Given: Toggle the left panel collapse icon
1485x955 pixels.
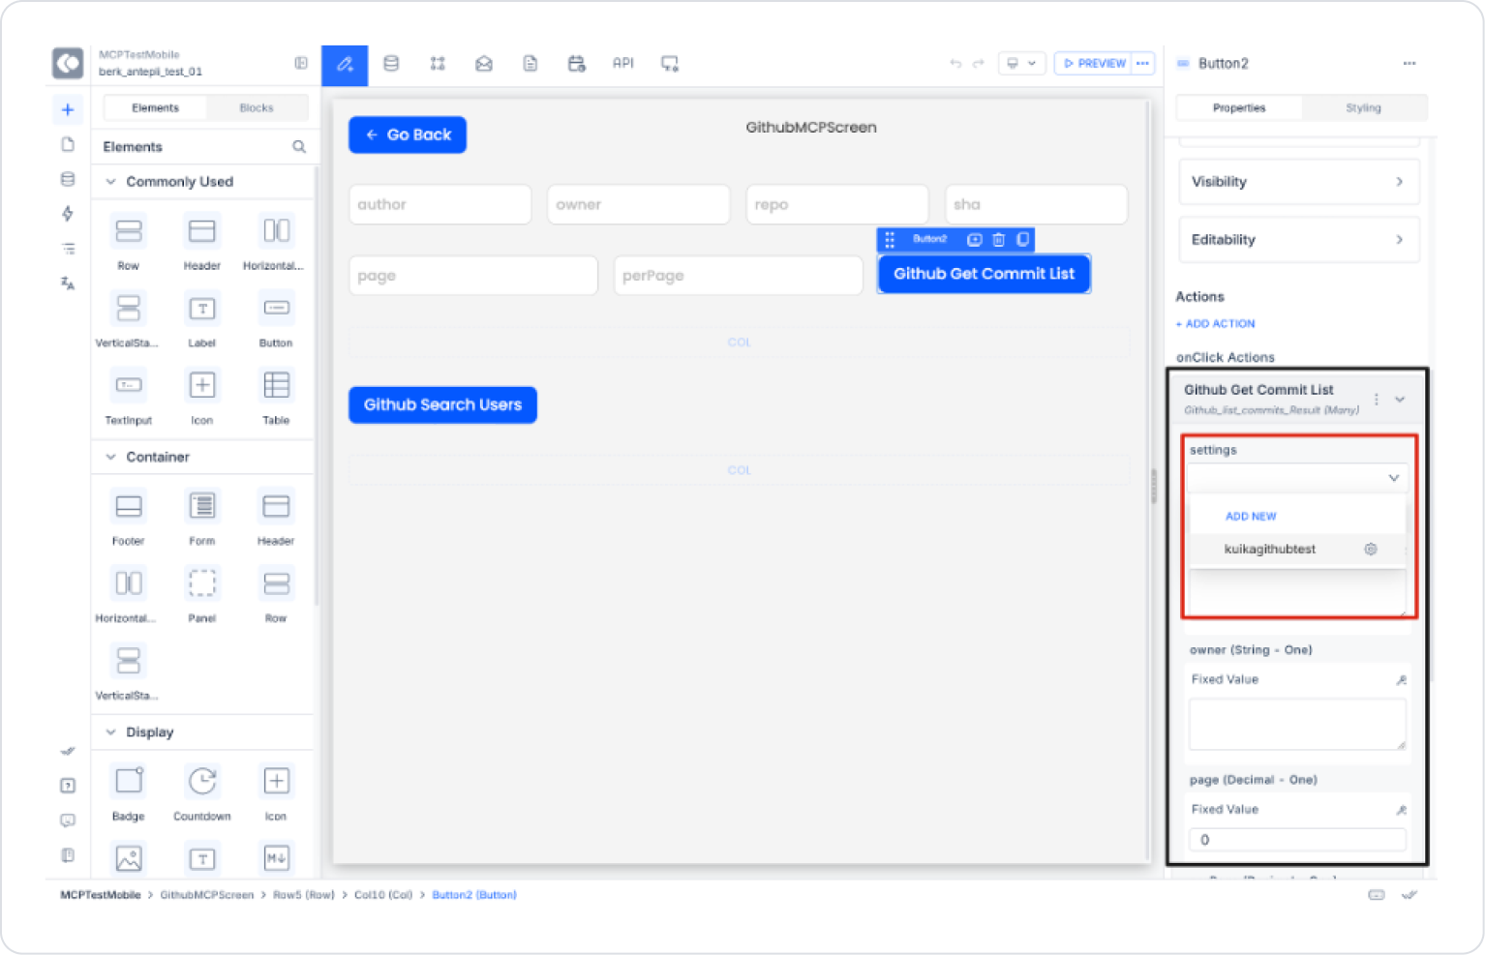Looking at the screenshot, I should click(301, 63).
